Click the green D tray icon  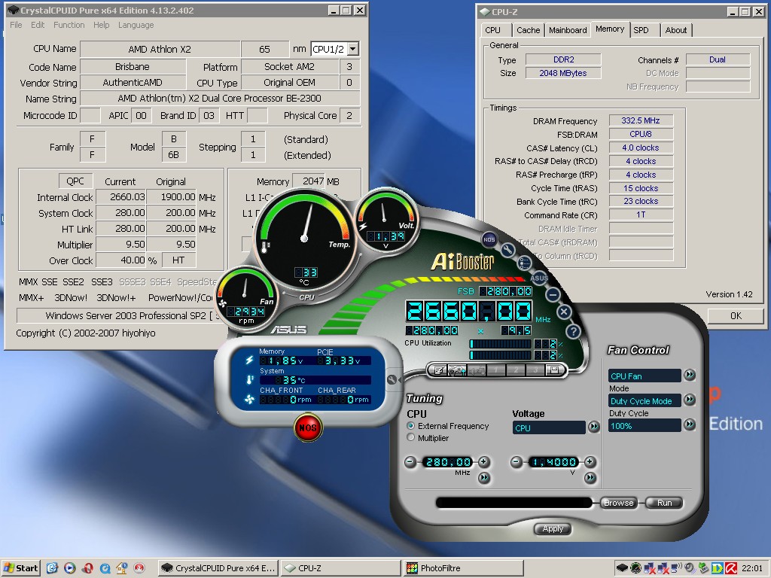[x=718, y=568]
